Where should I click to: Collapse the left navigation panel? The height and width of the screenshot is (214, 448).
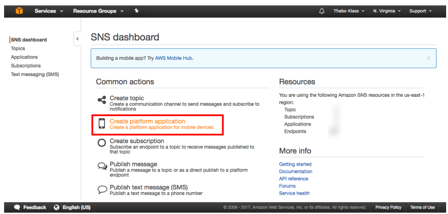pyautogui.click(x=77, y=39)
